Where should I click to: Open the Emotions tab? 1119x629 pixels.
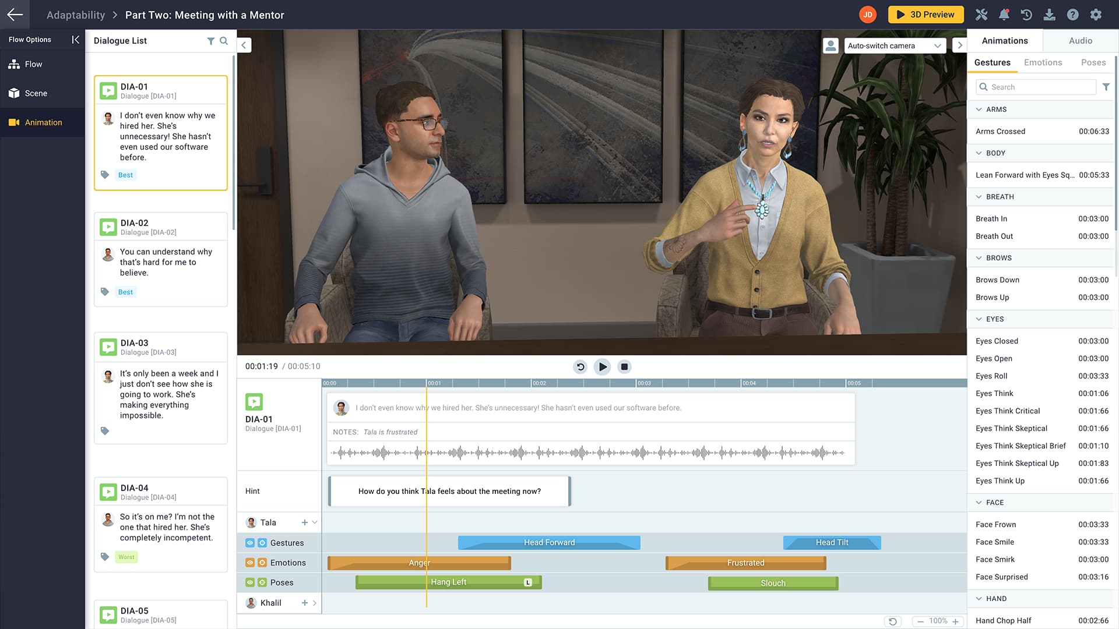[1043, 62]
